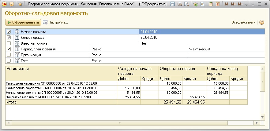
Task: Click the 10 000,00 debit turnover cell
Action: [170, 93]
